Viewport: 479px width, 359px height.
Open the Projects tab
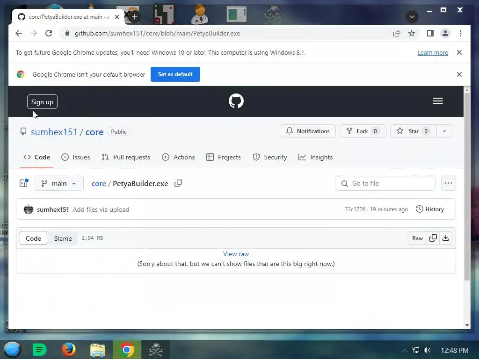click(x=224, y=157)
